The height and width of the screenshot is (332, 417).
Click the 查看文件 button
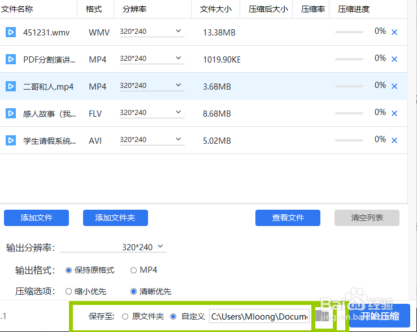coord(288,218)
